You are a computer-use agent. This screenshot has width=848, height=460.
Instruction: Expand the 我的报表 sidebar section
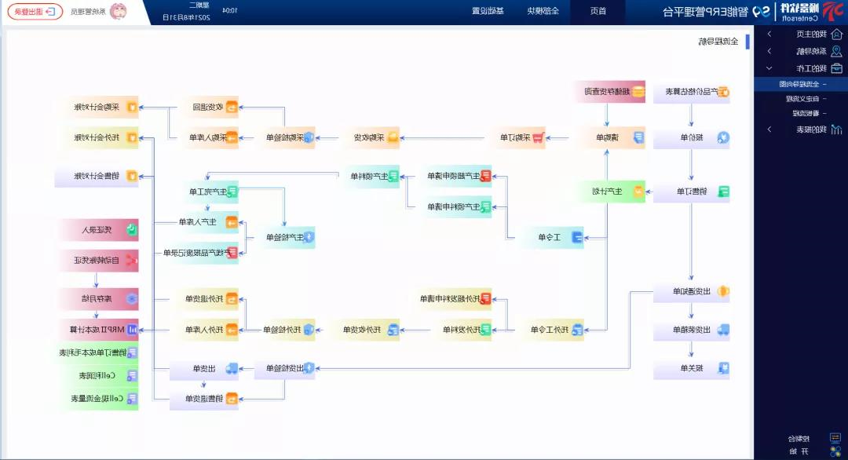769,129
